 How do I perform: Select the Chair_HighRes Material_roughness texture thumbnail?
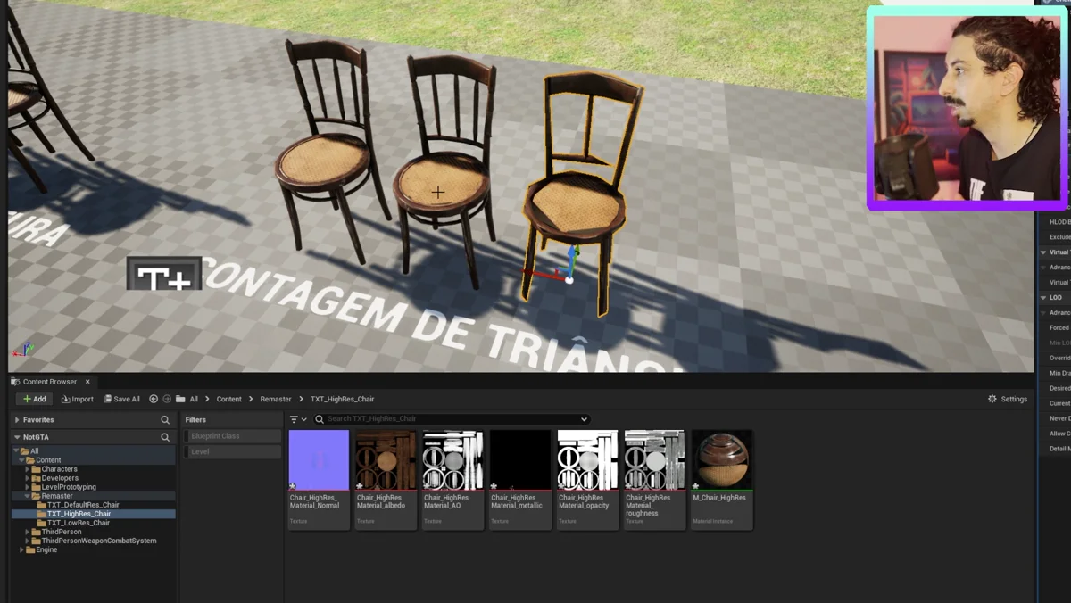(x=655, y=460)
